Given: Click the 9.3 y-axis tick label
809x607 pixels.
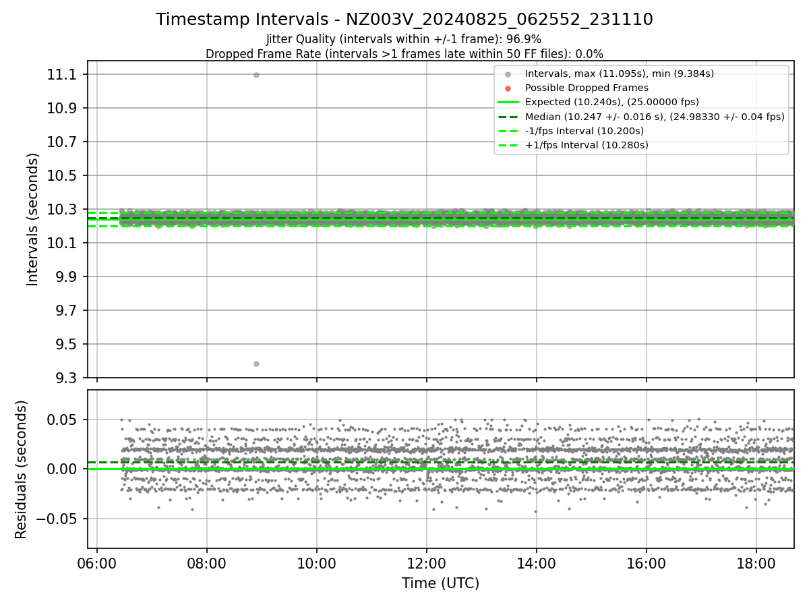Looking at the screenshot, I should pyautogui.click(x=67, y=378).
